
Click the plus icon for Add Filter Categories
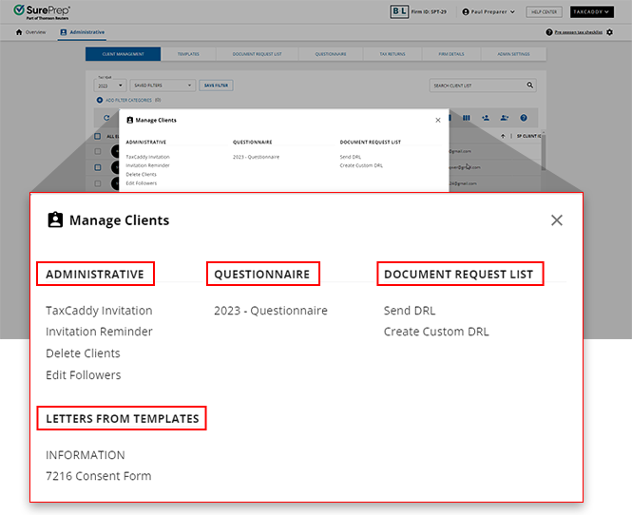pos(99,100)
